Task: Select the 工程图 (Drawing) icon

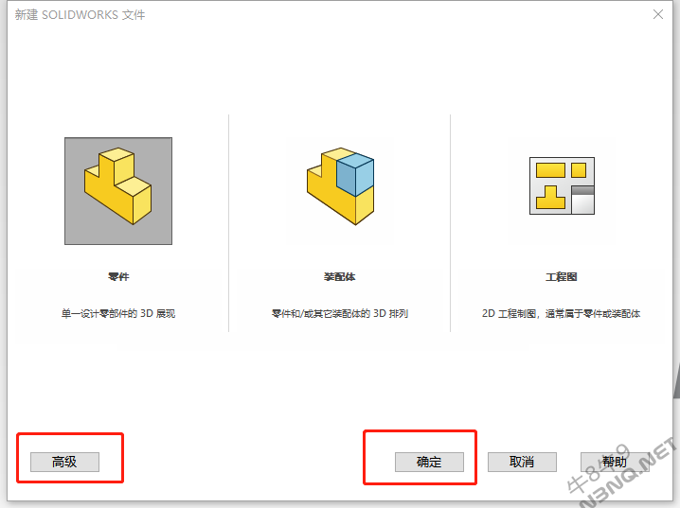Action: [x=562, y=185]
